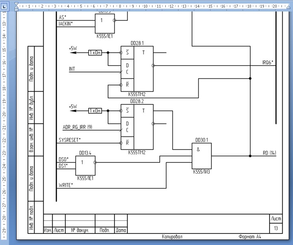The height and width of the screenshot is (245, 293).
Task: Select the DD28.2 flip-flop label
Action: [x=137, y=101]
